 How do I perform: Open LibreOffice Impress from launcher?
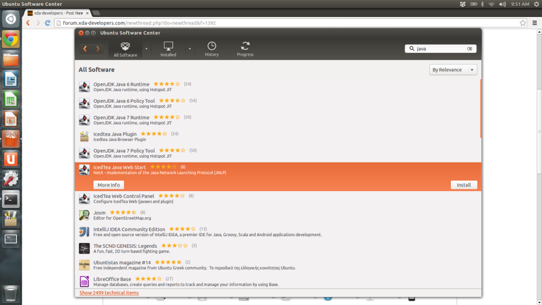click(x=11, y=119)
